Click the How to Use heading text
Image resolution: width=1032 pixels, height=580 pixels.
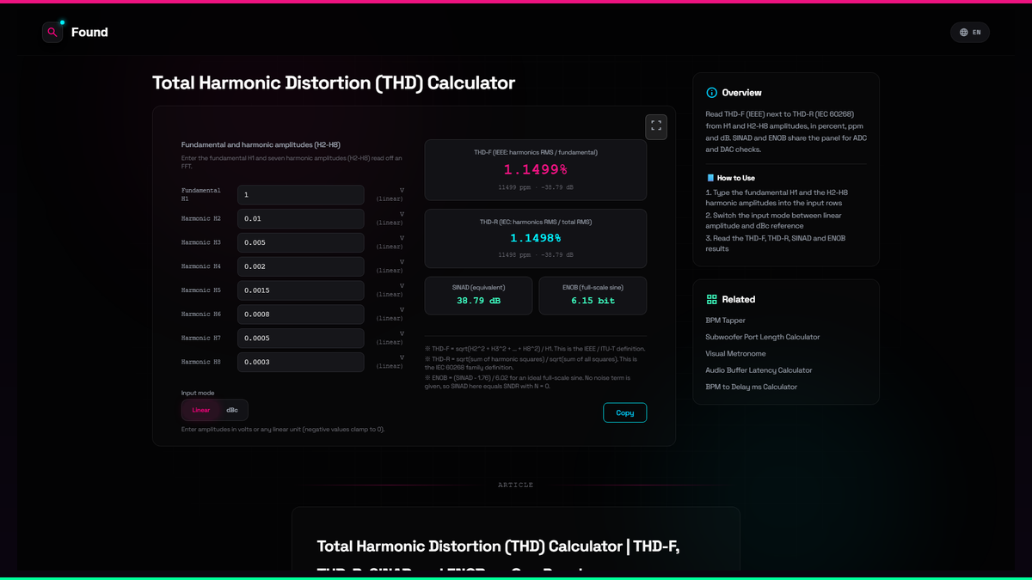[736, 178]
